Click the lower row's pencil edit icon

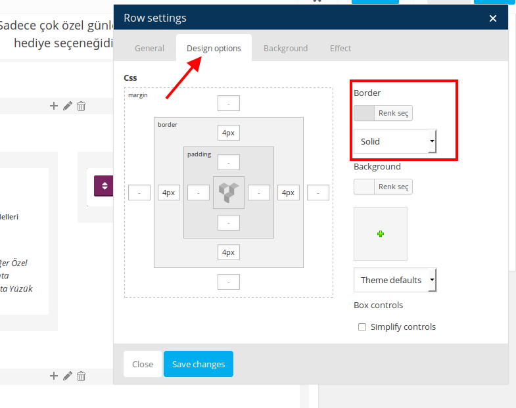[x=68, y=376]
